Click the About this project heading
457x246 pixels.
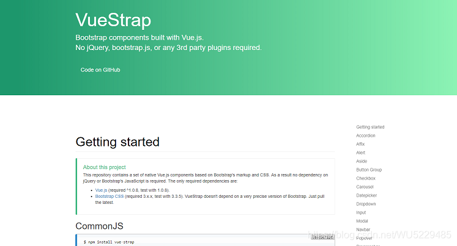[x=105, y=167]
